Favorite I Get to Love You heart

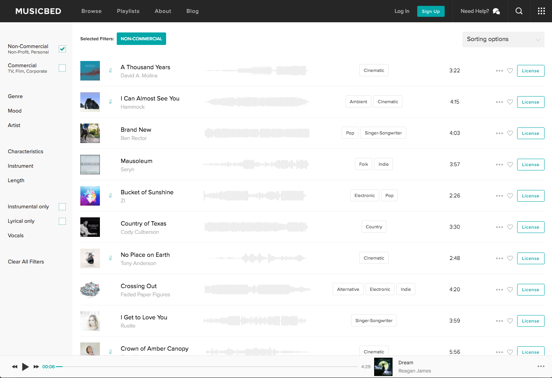510,321
